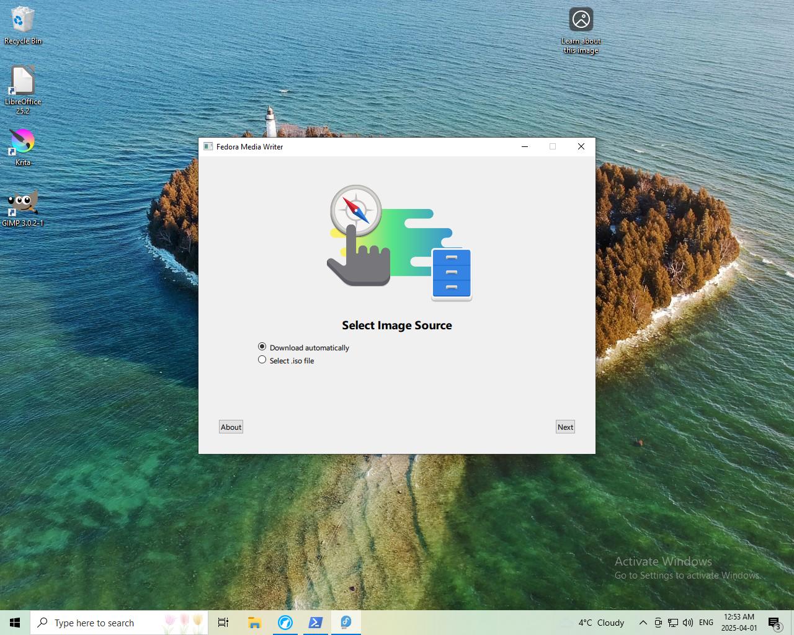
Task: Show hidden system tray icons
Action: click(643, 623)
